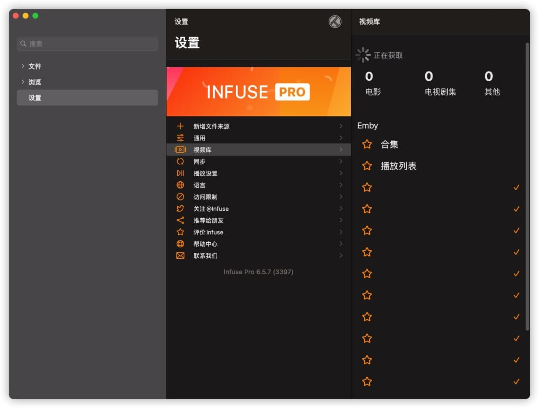Click the Emby section header
Viewport: 539px width, 408px height.
point(368,125)
